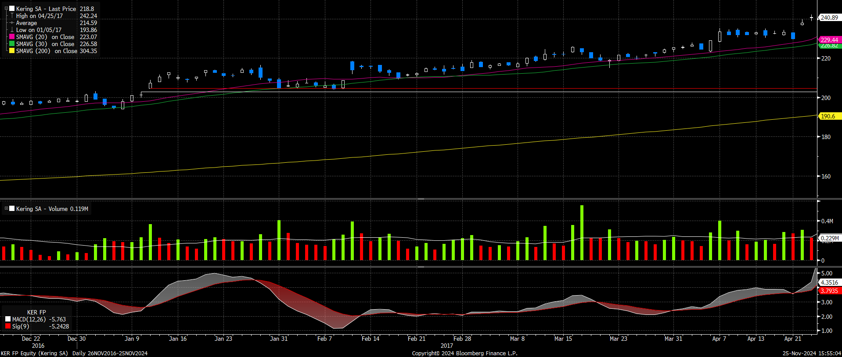This screenshot has width=842, height=357.
Task: Click the 304.35 SMAVG (200) legend value
Action: 88,51
